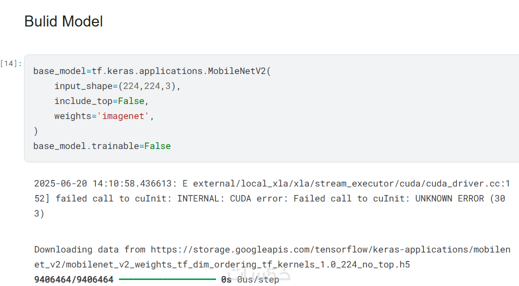Place cursor in the (224,224,3) tuple
519x286 pixels.
(x=147, y=86)
